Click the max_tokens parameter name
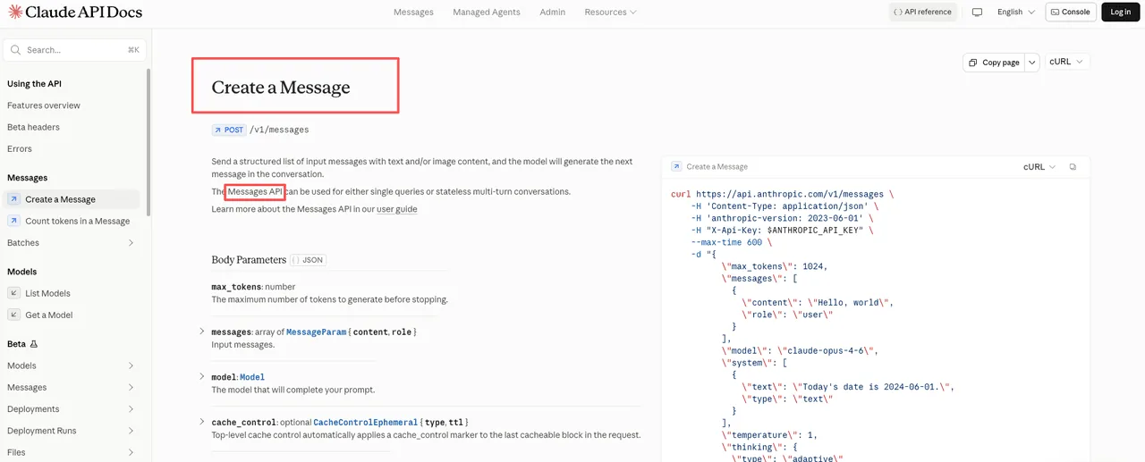Image resolution: width=1145 pixels, height=462 pixels. [236, 287]
